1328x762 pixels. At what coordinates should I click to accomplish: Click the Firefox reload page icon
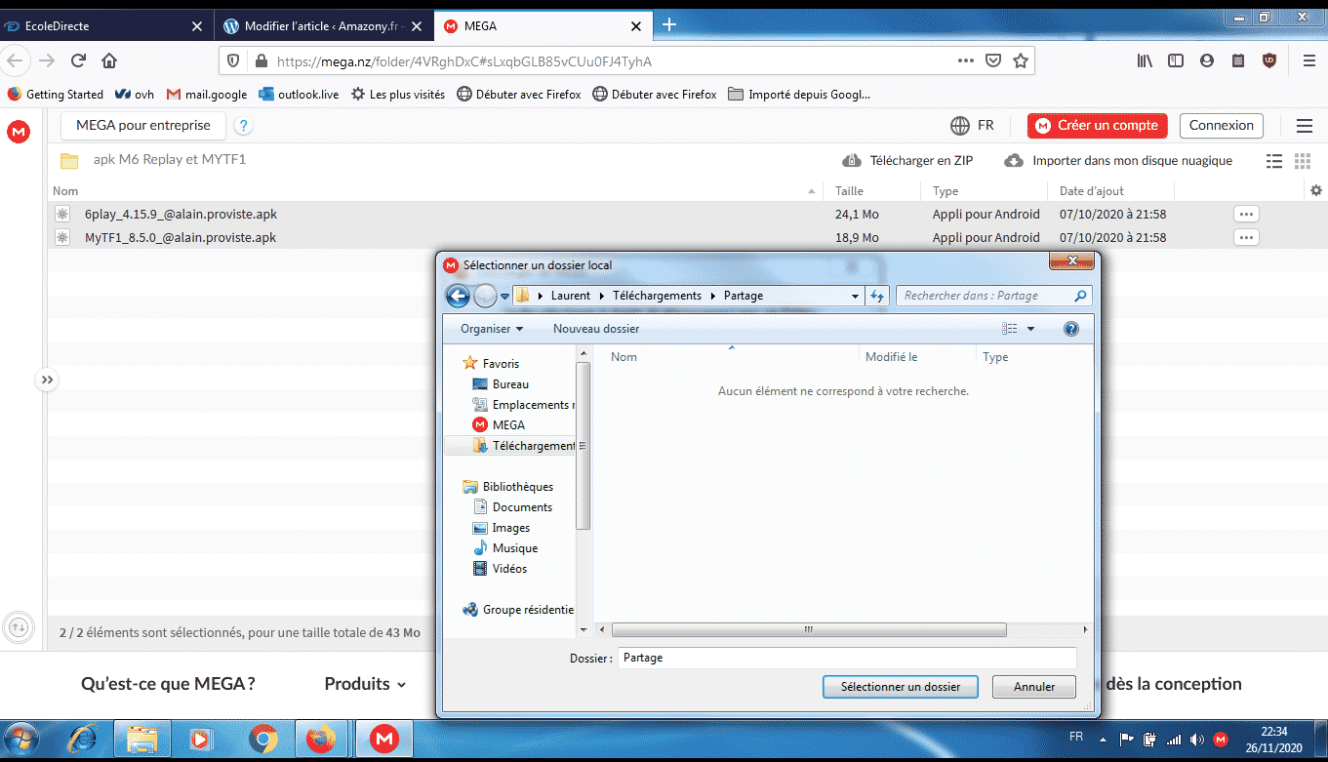click(78, 60)
